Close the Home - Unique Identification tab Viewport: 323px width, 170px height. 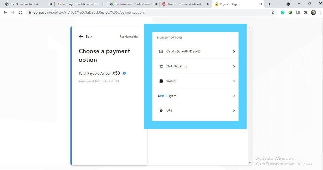tap(208, 4)
